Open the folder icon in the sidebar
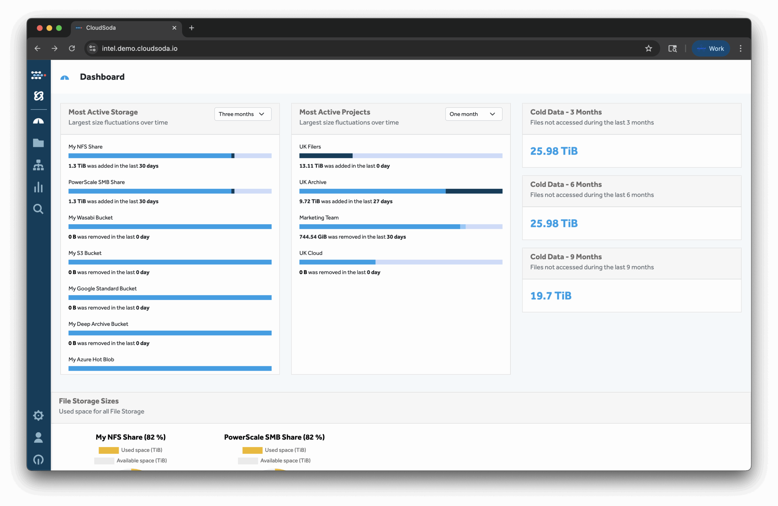Viewport: 778px width, 506px height. click(38, 143)
